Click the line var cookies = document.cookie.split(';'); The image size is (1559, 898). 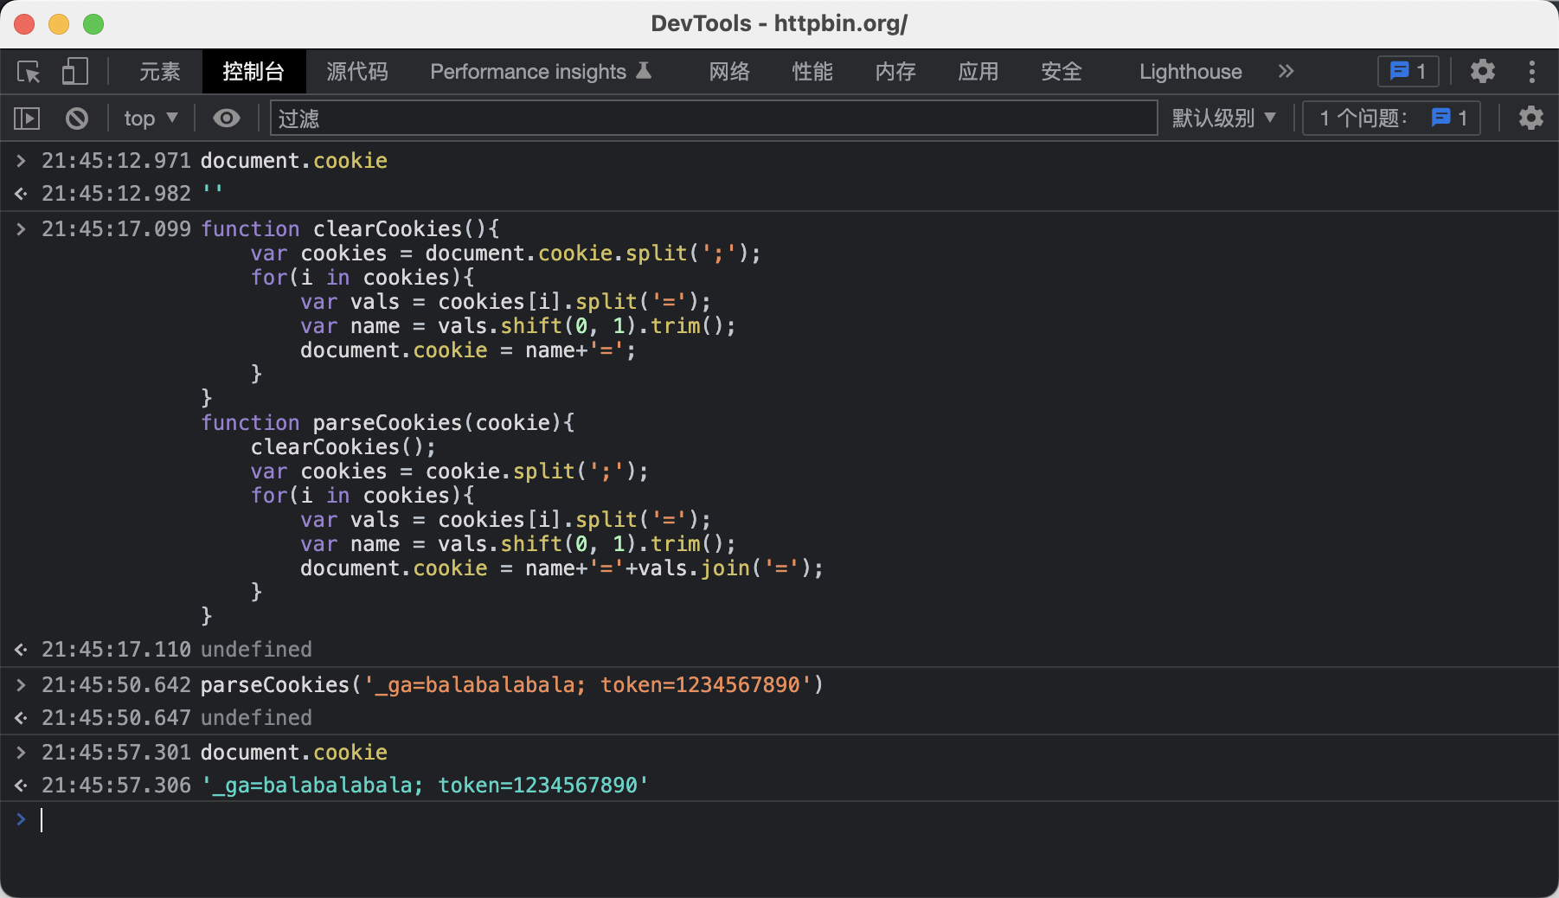point(506,253)
